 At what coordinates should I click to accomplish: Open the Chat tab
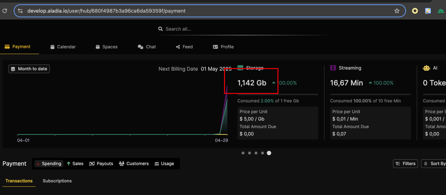point(147,47)
